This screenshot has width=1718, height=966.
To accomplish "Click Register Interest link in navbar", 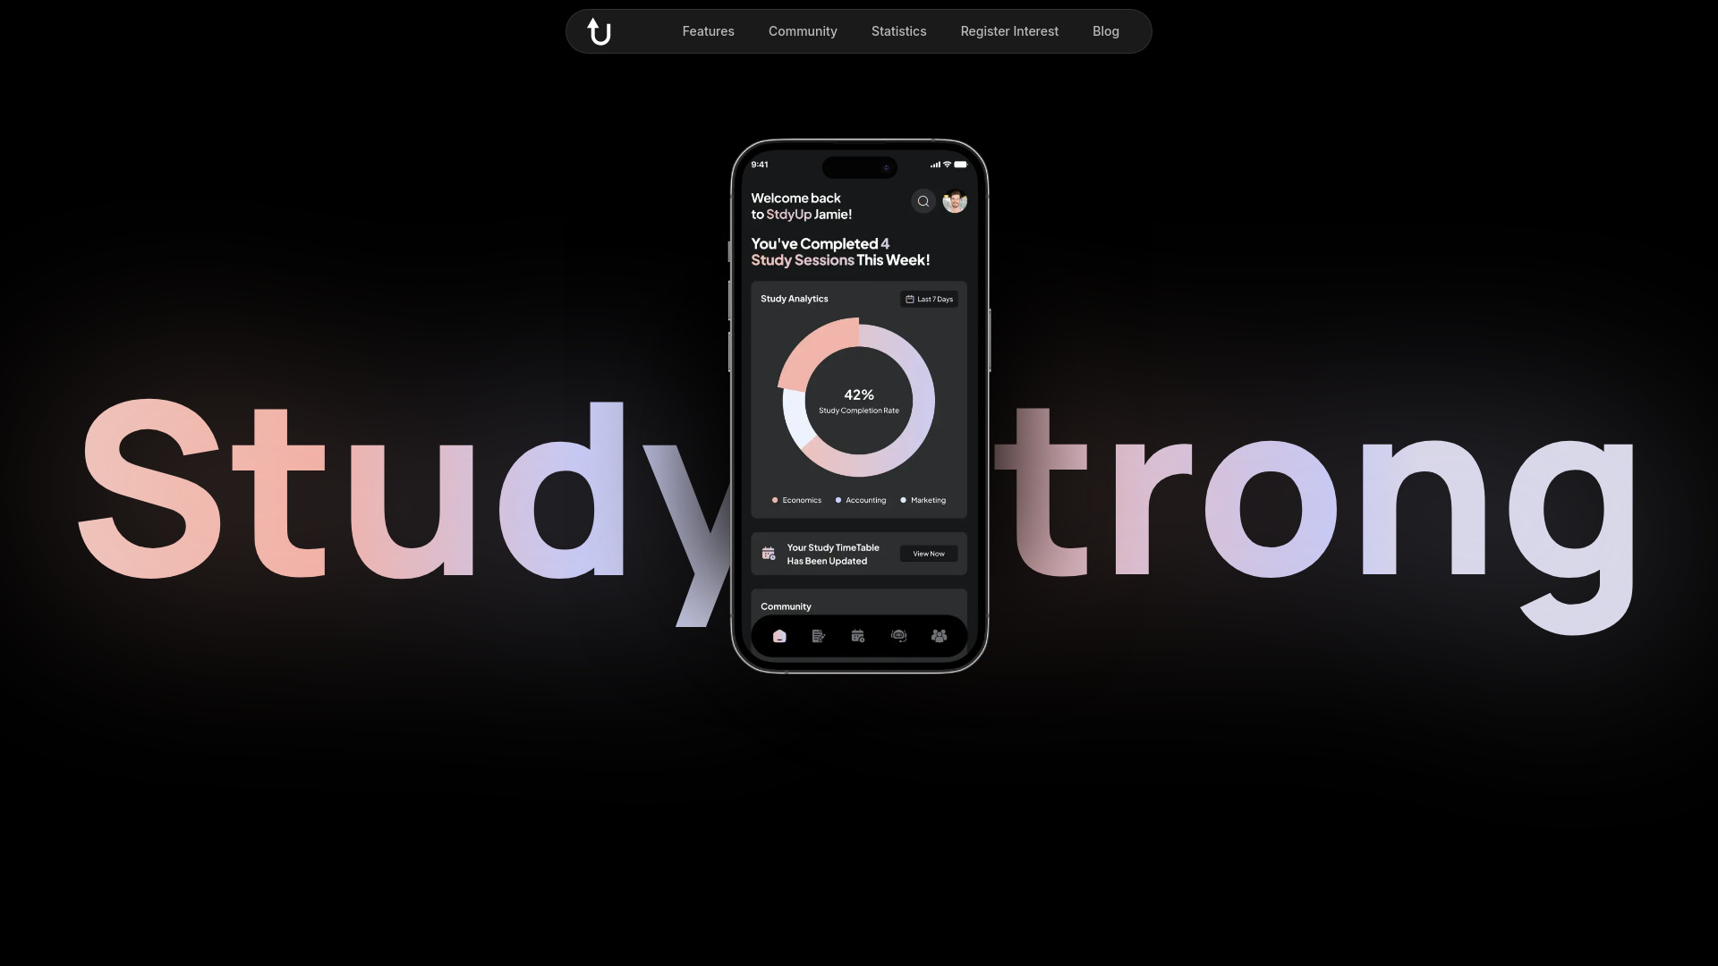I will (1008, 32).
